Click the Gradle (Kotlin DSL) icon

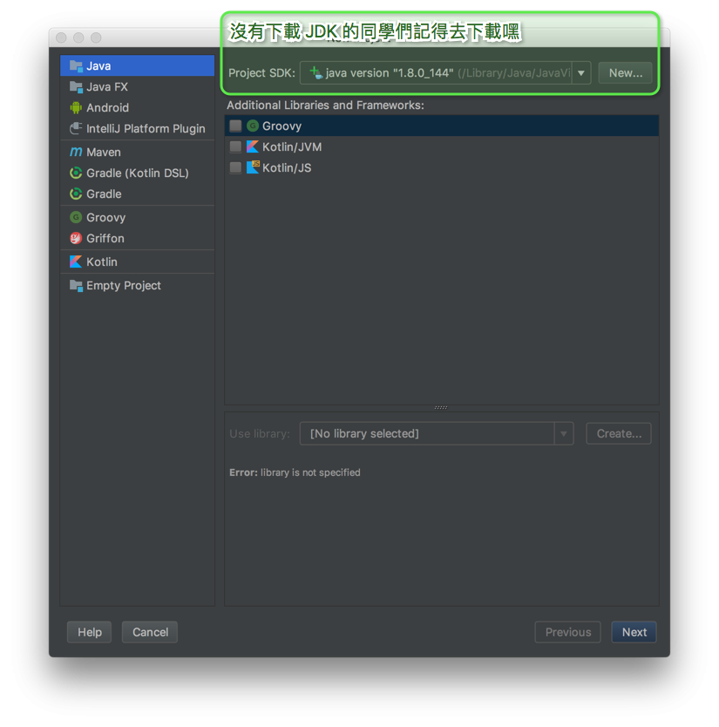tap(76, 173)
